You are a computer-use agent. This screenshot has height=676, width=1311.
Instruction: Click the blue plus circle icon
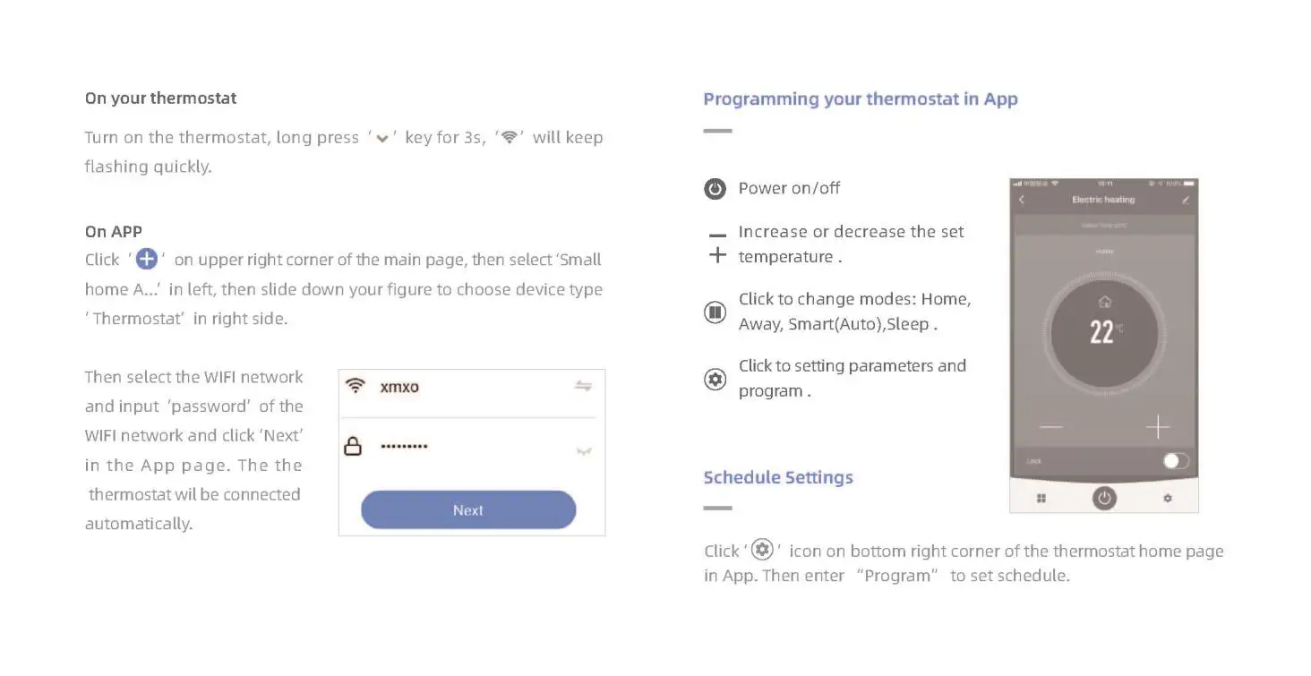pyautogui.click(x=147, y=260)
